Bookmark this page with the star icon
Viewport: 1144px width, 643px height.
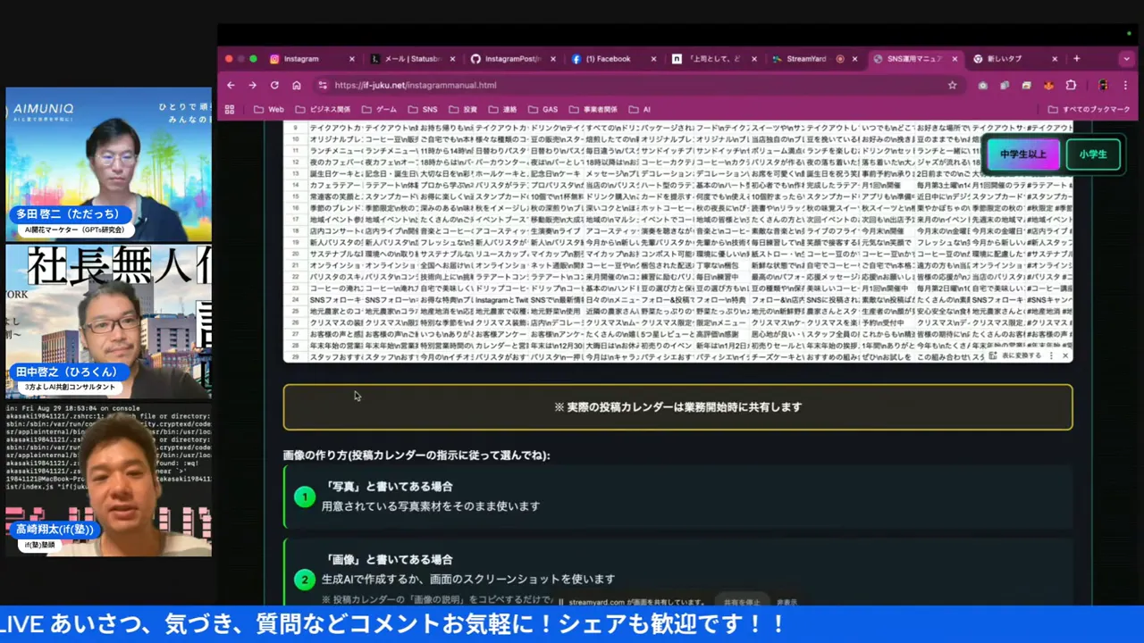pos(952,85)
